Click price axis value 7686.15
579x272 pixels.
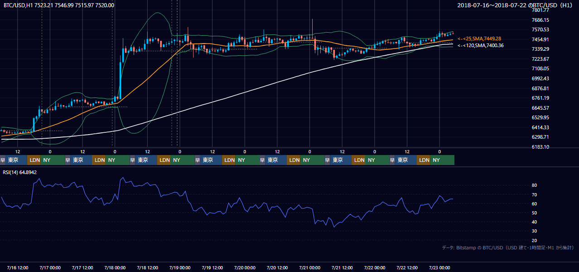click(x=540, y=20)
